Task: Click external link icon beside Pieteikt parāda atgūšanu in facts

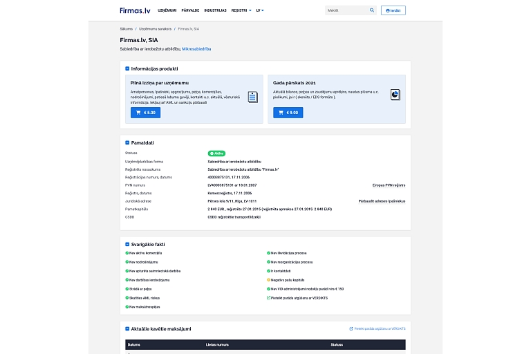Action: (268, 298)
